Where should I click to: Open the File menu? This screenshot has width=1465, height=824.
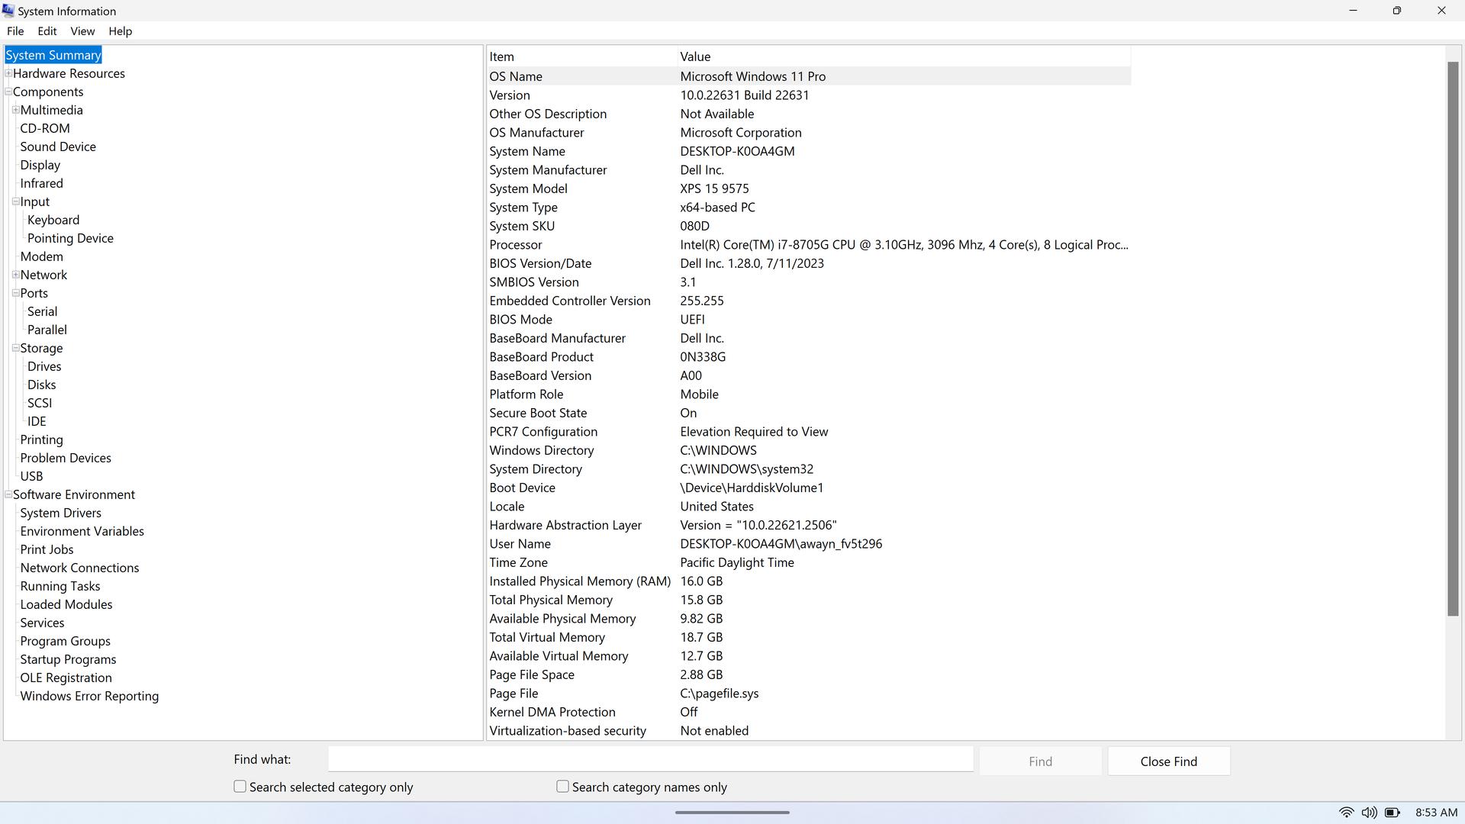click(15, 31)
